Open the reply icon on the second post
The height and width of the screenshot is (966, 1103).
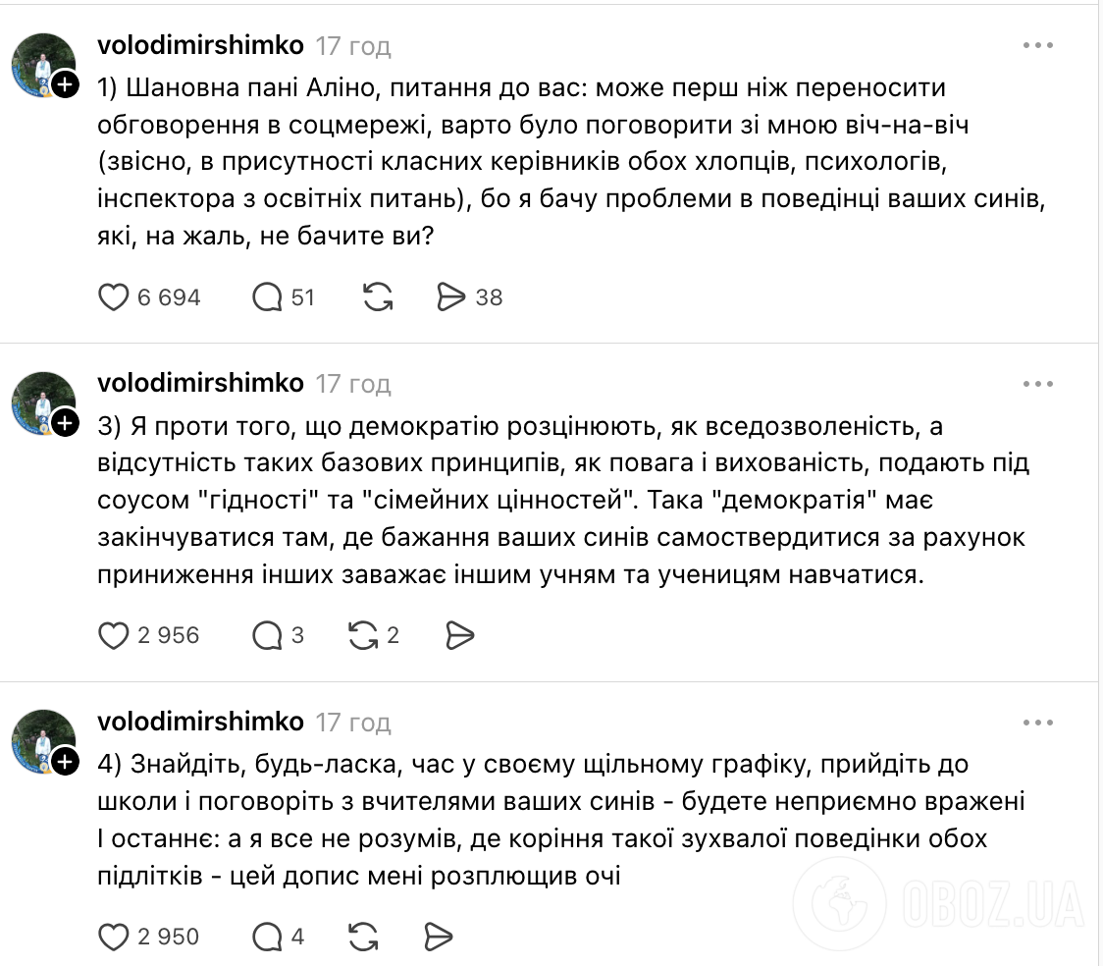click(267, 635)
